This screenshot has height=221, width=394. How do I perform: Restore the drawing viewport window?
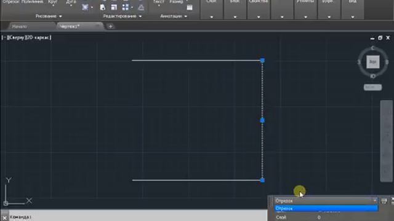[380, 38]
